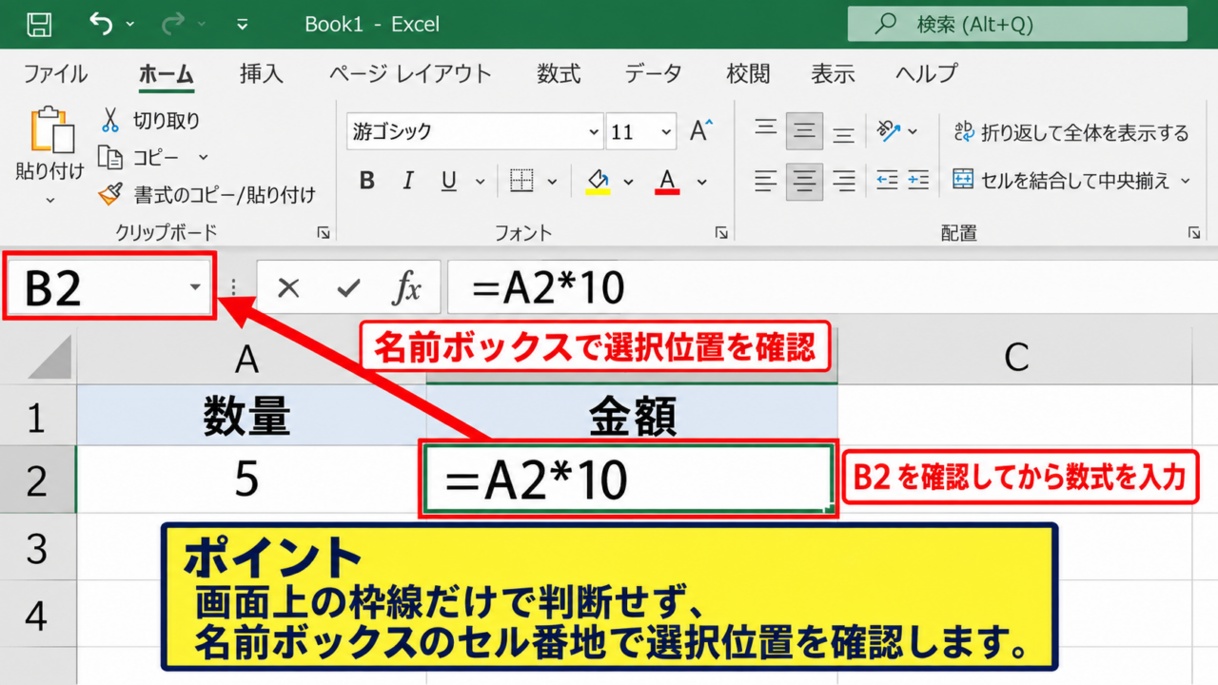Screen dimensions: 1218x685
Task: Click the search box 検索 (Alt+Q)
Action: pyautogui.click(x=1017, y=24)
